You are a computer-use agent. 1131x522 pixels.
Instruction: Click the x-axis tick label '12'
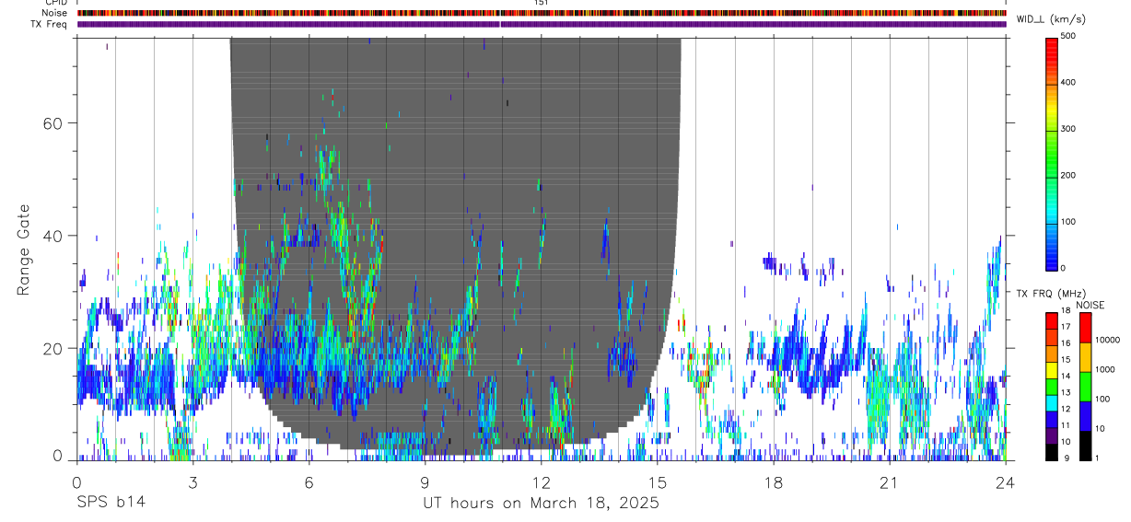(541, 481)
